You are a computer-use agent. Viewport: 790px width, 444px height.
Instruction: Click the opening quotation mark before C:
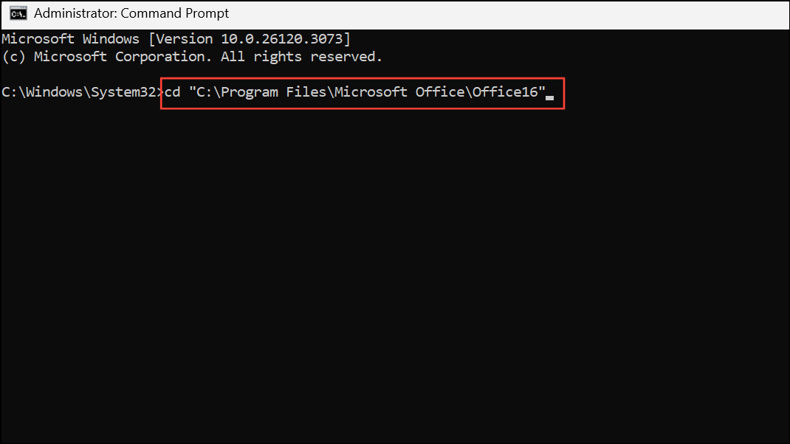tap(194, 91)
